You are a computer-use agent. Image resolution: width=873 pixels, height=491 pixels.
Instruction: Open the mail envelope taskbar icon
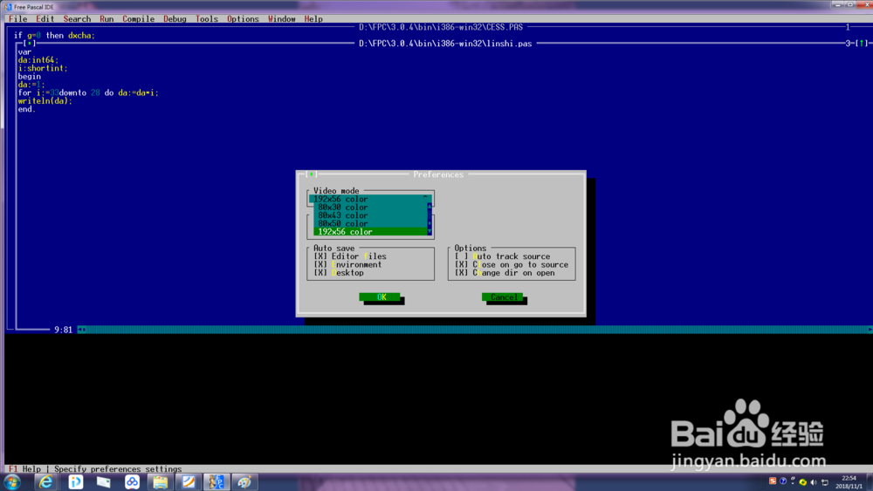click(x=104, y=481)
